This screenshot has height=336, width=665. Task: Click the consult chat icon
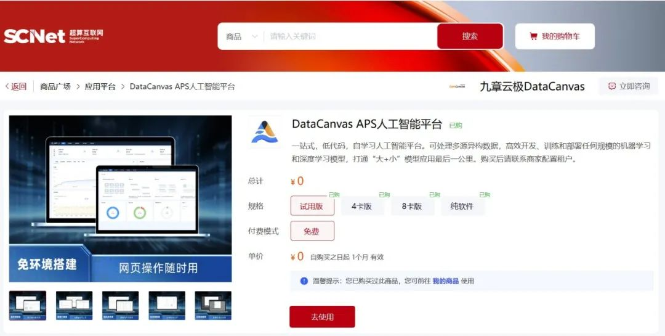(x=611, y=86)
